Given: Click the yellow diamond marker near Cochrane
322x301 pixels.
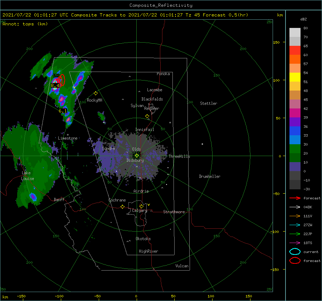Looking at the screenshot, I should click(x=123, y=207).
